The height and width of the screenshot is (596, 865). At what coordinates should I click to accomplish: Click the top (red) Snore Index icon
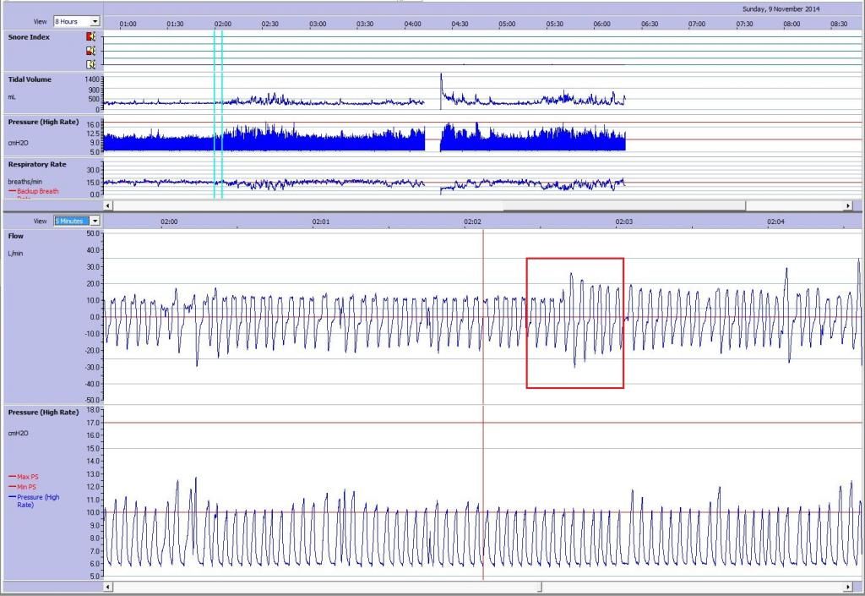91,37
